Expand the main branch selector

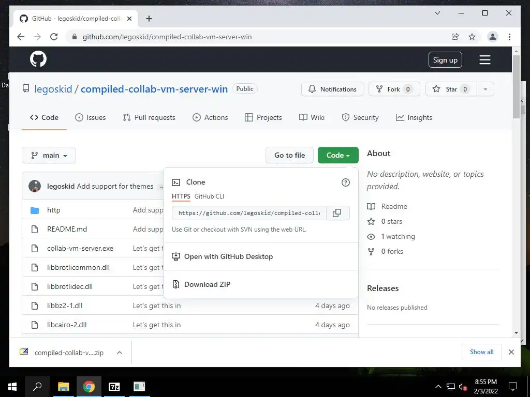(49, 155)
